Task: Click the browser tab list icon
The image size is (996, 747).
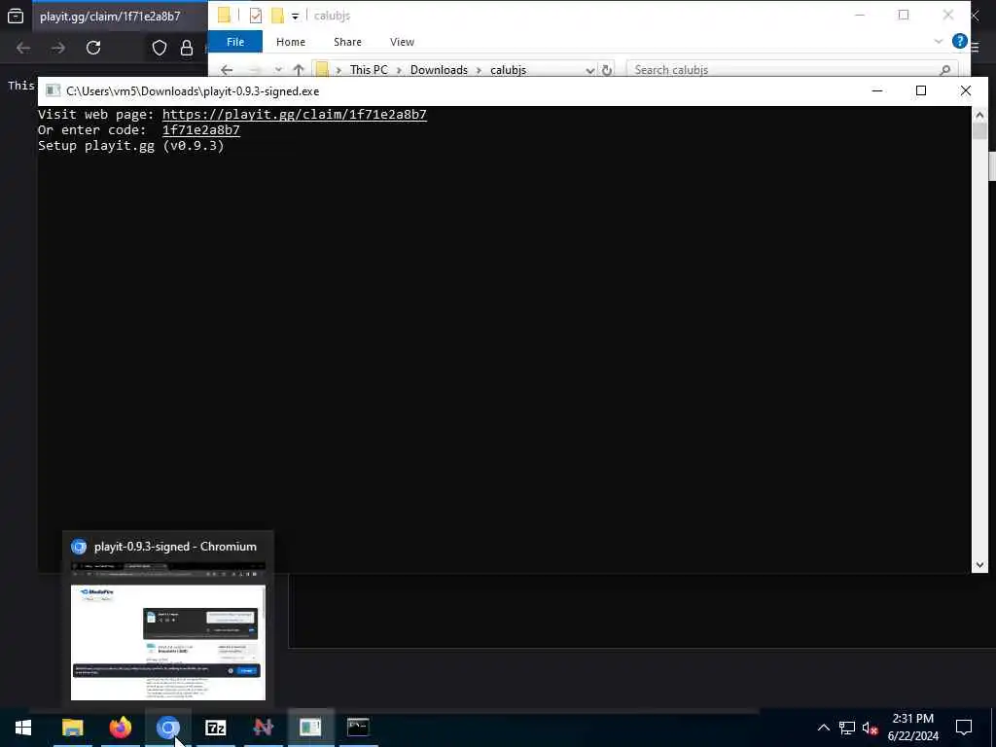Action: (16, 16)
